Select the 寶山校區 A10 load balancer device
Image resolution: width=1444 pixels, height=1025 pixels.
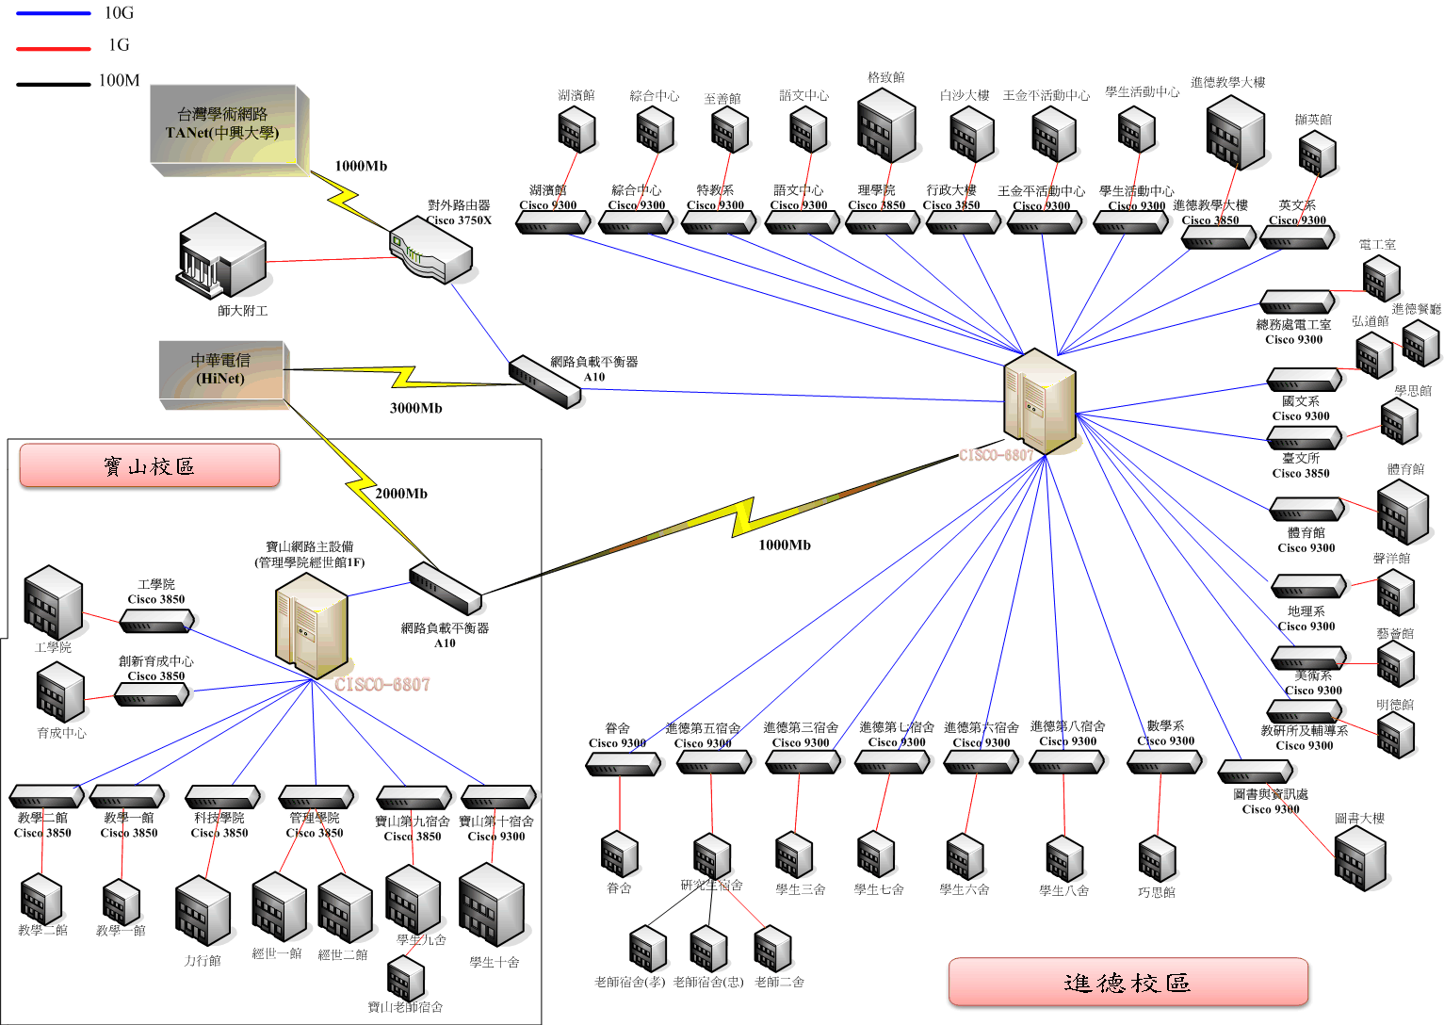point(446,589)
